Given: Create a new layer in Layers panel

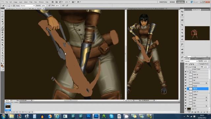Looking at the screenshot, I should [204, 112].
